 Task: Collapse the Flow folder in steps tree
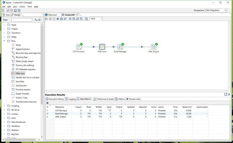coord(4,41)
